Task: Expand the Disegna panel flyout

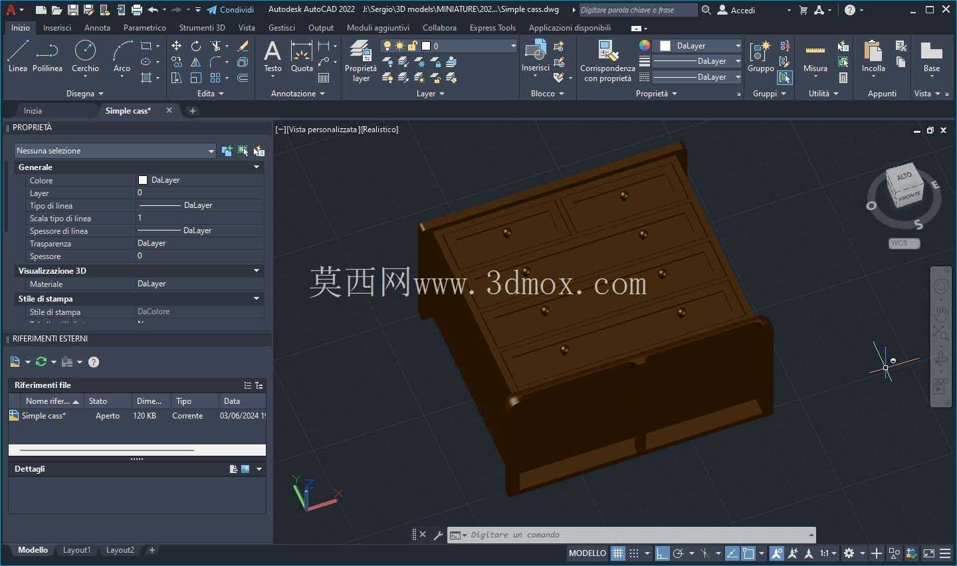Action: [x=85, y=94]
